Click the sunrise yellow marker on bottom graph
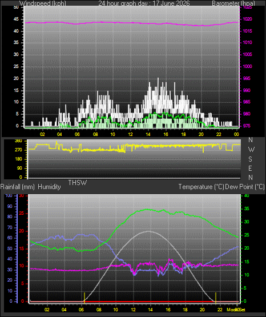This screenshot has width=266, height=317. pos(84,298)
